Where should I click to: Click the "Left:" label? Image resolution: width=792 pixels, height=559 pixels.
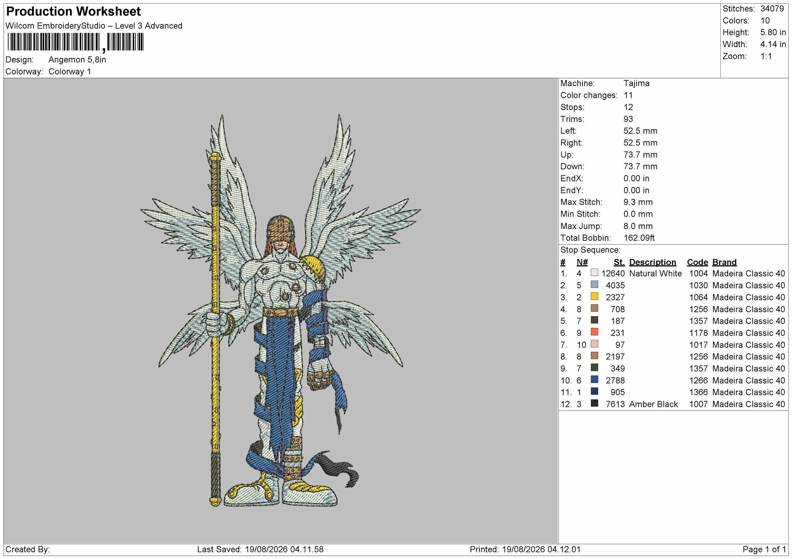pos(569,131)
